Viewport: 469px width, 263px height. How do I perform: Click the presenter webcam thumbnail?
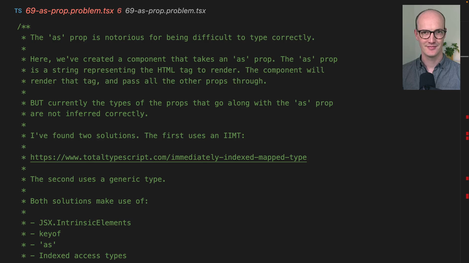tap(431, 47)
